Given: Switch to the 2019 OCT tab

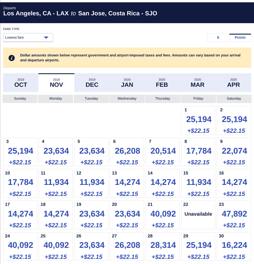Looking at the screenshot, I should 20,82.
